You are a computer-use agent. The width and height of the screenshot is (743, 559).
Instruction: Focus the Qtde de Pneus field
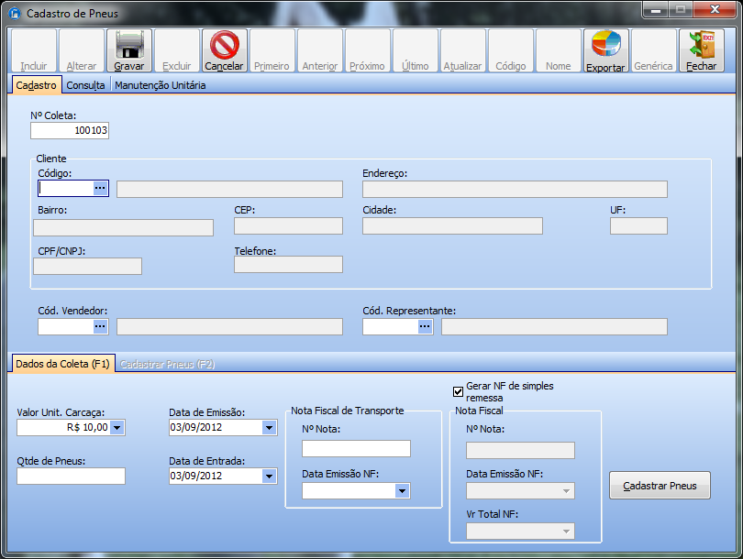(x=71, y=476)
